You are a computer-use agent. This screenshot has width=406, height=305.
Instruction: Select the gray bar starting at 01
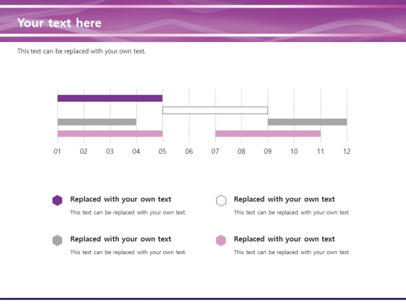pyautogui.click(x=97, y=122)
